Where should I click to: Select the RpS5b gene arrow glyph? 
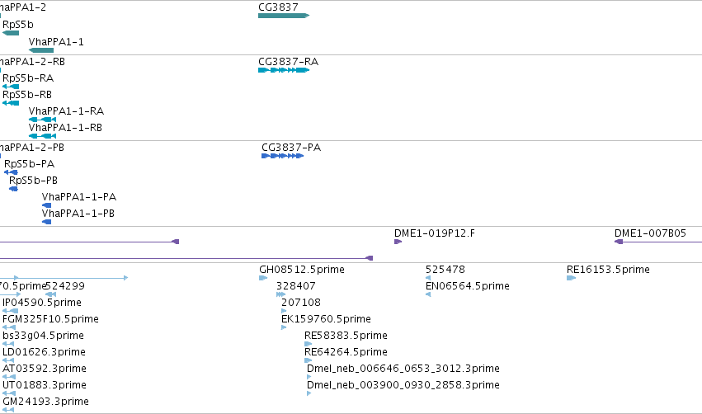[x=11, y=33]
